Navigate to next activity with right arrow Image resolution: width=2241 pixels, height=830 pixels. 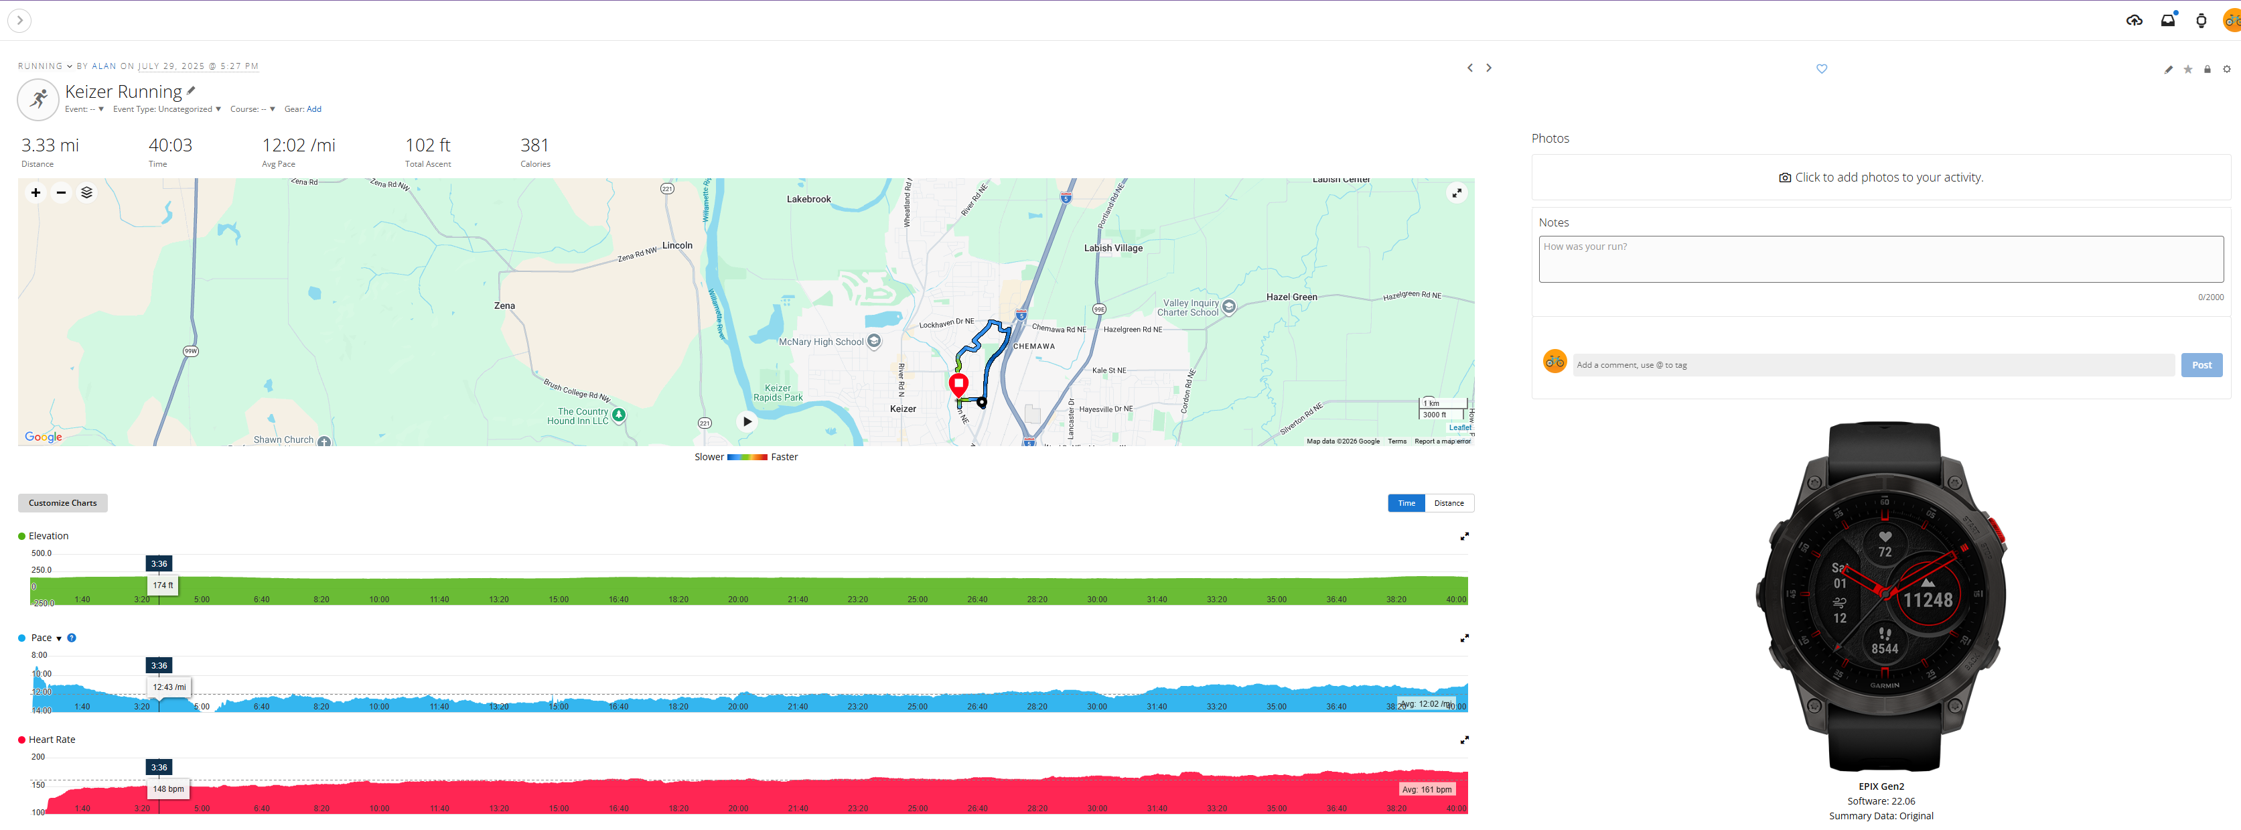pyautogui.click(x=1490, y=67)
